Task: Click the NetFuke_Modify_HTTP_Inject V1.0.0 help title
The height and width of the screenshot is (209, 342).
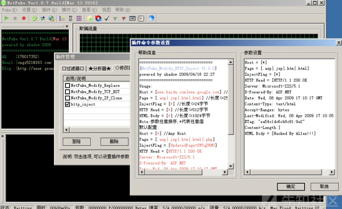Action: click(178, 68)
